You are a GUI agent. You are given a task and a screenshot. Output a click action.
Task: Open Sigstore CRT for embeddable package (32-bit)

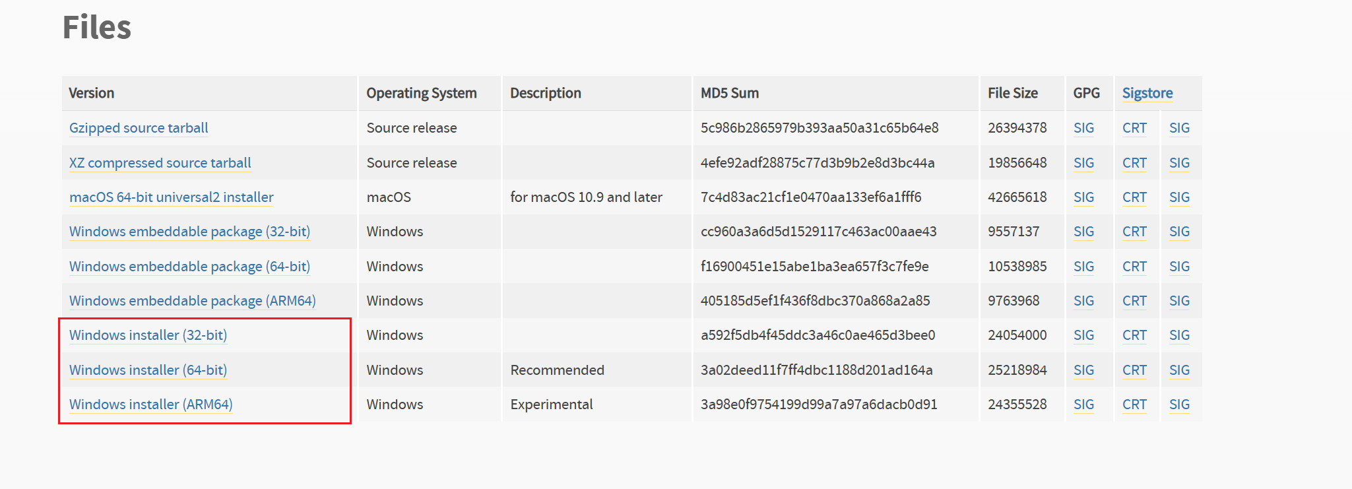(x=1134, y=232)
